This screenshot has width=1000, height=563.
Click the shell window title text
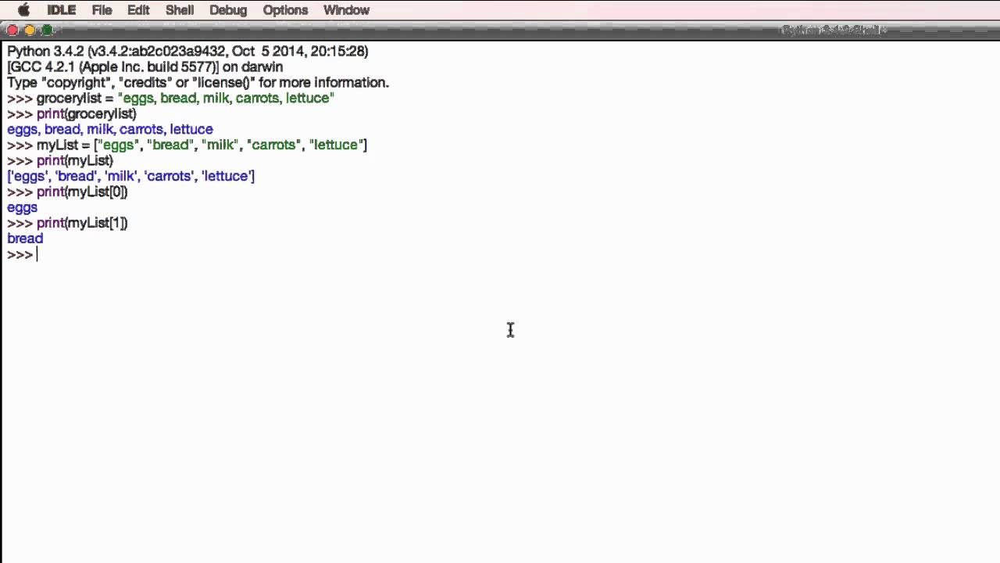coord(834,30)
